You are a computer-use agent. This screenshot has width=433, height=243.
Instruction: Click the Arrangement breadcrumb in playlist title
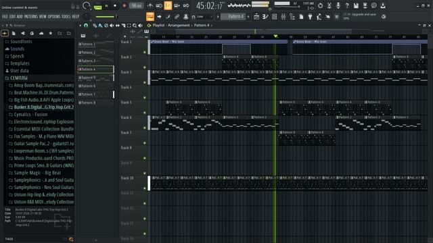click(x=179, y=26)
